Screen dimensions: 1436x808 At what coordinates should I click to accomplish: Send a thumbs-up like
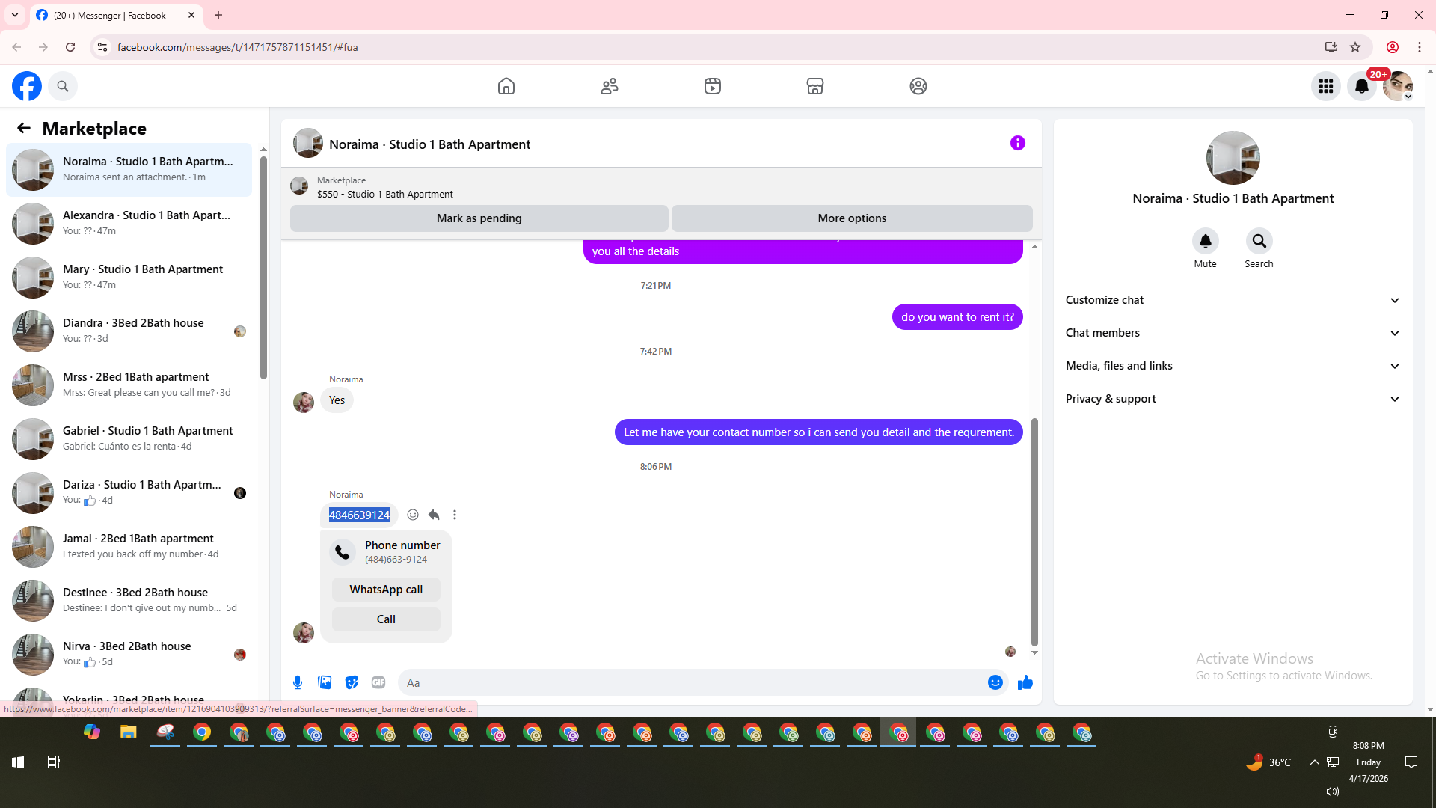coord(1025,682)
